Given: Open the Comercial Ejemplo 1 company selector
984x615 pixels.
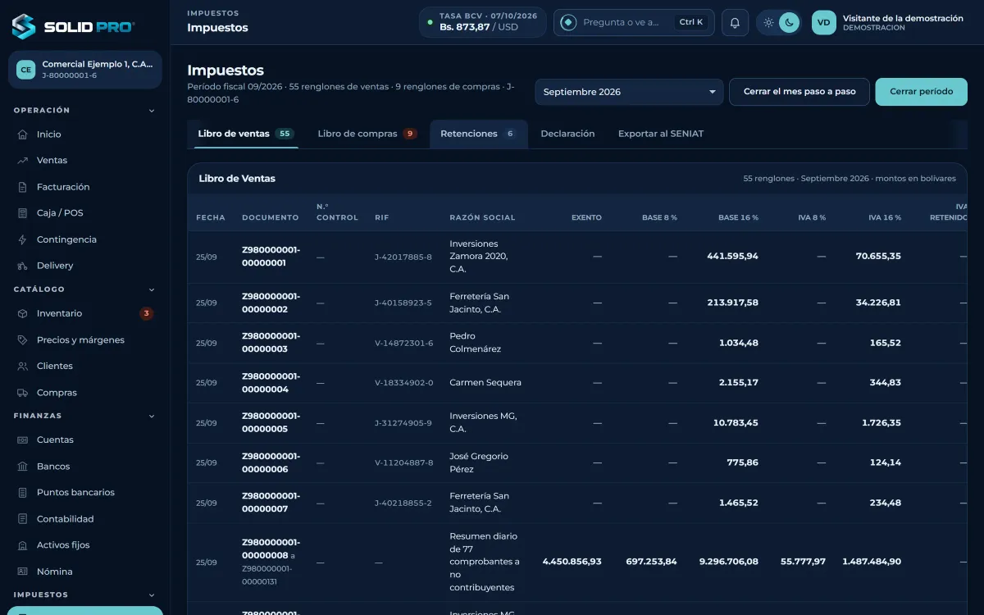Looking at the screenshot, I should point(85,70).
